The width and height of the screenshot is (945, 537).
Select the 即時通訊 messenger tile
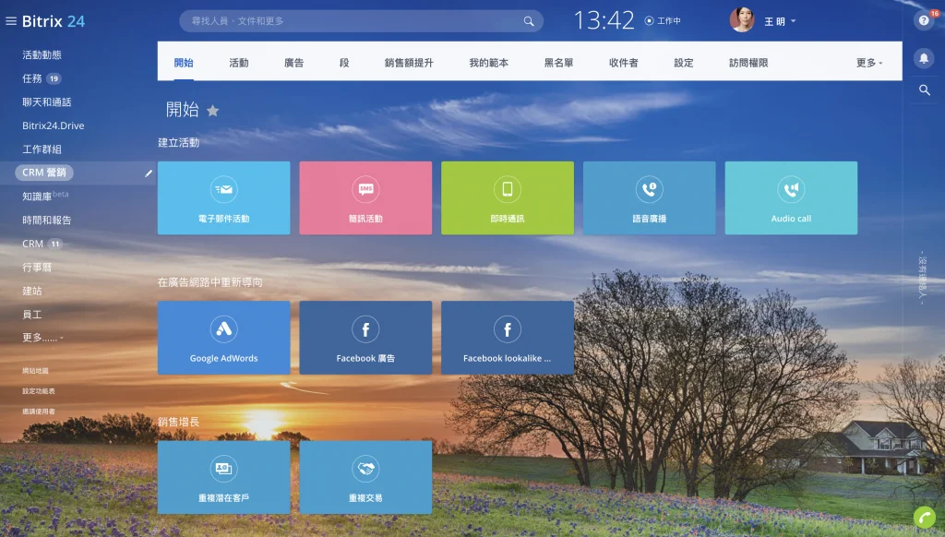point(507,197)
